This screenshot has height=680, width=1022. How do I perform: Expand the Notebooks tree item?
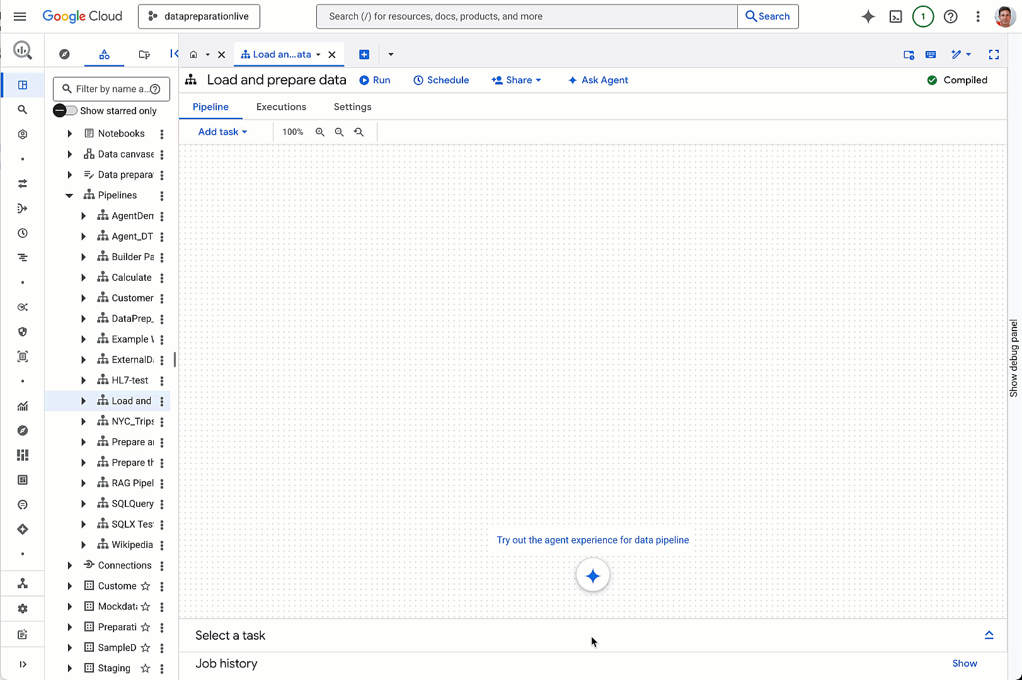click(x=69, y=133)
